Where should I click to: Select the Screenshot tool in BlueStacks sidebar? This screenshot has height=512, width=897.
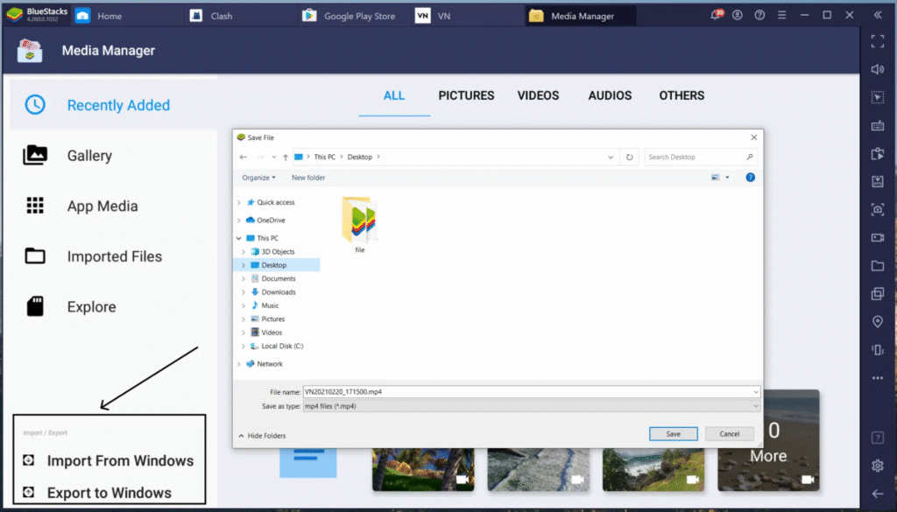click(x=878, y=210)
